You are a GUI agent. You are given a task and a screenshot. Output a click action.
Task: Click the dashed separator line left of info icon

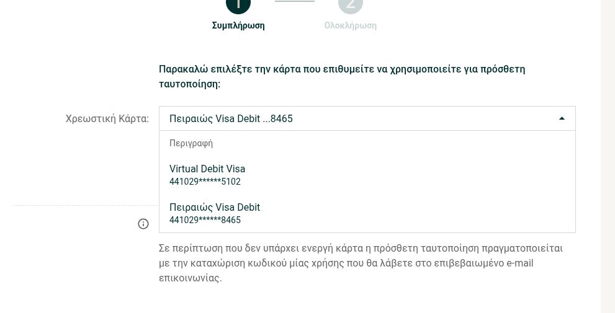[85, 205]
